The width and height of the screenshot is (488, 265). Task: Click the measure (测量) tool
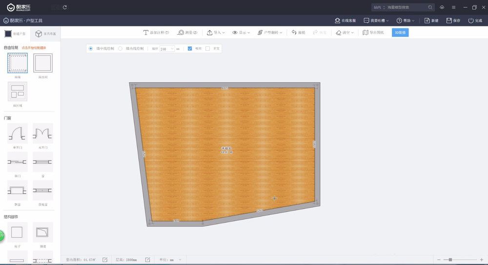187,32
